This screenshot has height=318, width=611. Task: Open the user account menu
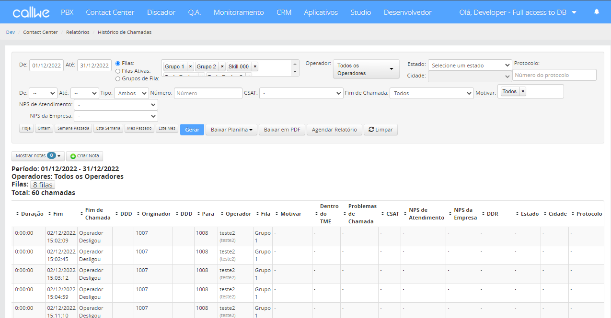click(x=518, y=12)
